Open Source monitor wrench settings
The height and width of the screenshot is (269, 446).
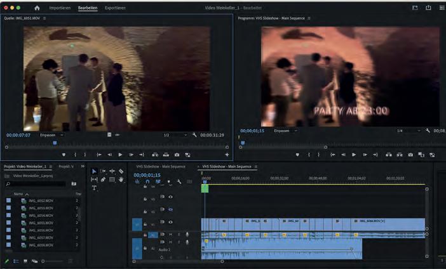click(194, 135)
